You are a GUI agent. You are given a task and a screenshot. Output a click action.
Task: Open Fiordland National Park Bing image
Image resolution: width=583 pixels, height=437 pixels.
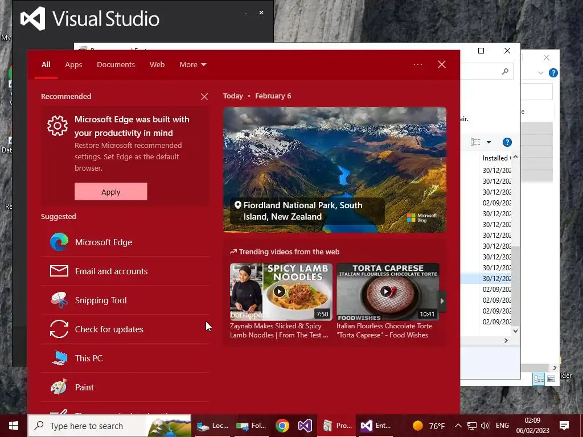click(335, 170)
